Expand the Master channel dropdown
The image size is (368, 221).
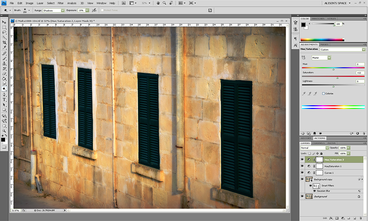(322, 57)
